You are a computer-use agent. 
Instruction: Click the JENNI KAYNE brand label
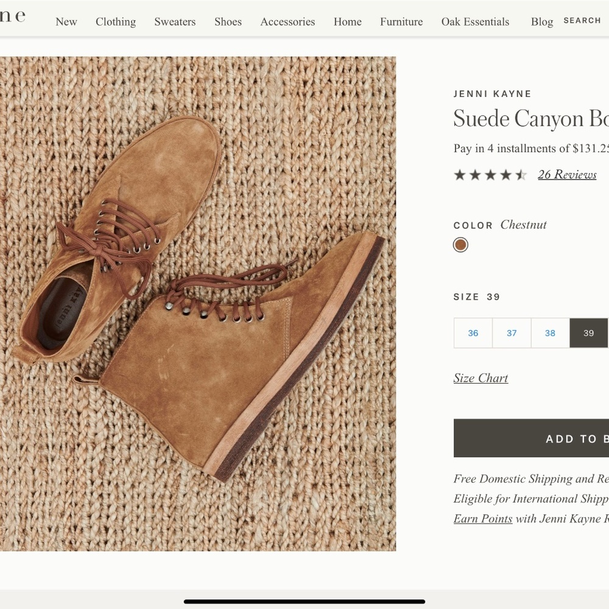click(x=492, y=94)
